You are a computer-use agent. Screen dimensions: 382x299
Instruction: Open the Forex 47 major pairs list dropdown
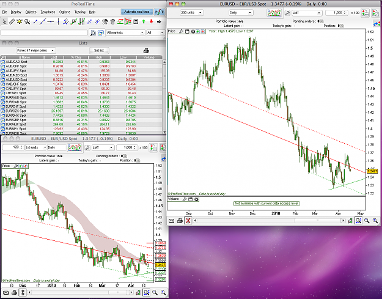36,50
